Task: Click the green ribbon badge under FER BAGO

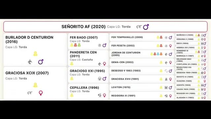Action: tap(79, 45)
